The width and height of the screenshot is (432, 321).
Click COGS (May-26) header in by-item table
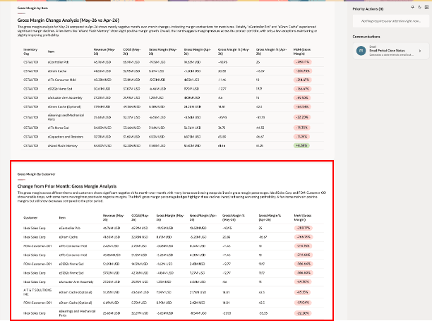132,52
